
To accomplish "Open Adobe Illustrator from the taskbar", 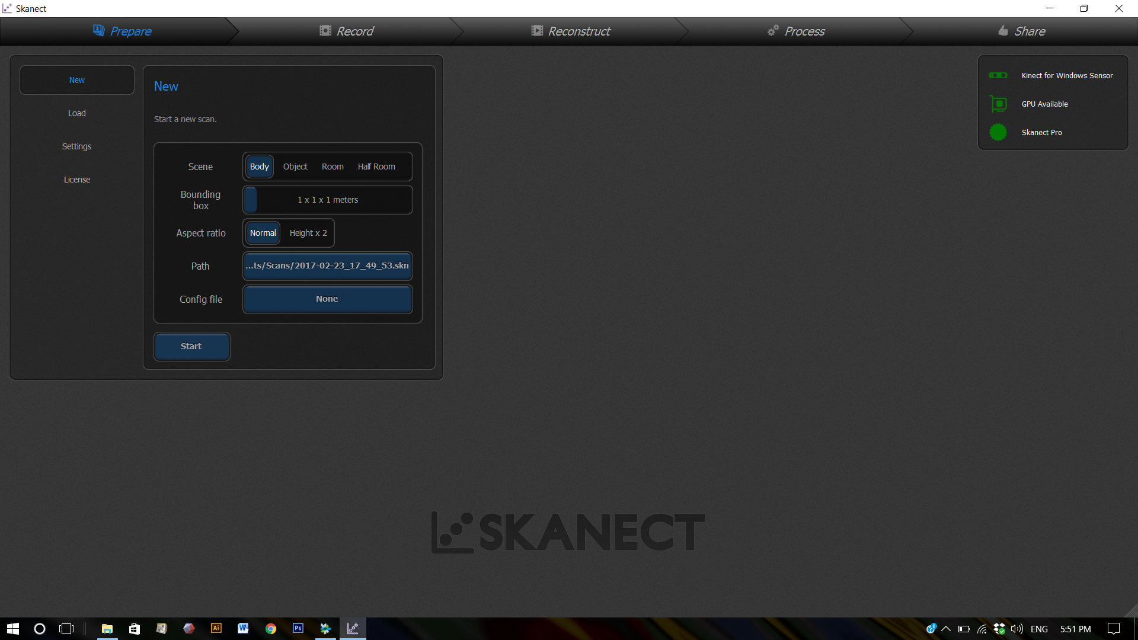I will [216, 629].
